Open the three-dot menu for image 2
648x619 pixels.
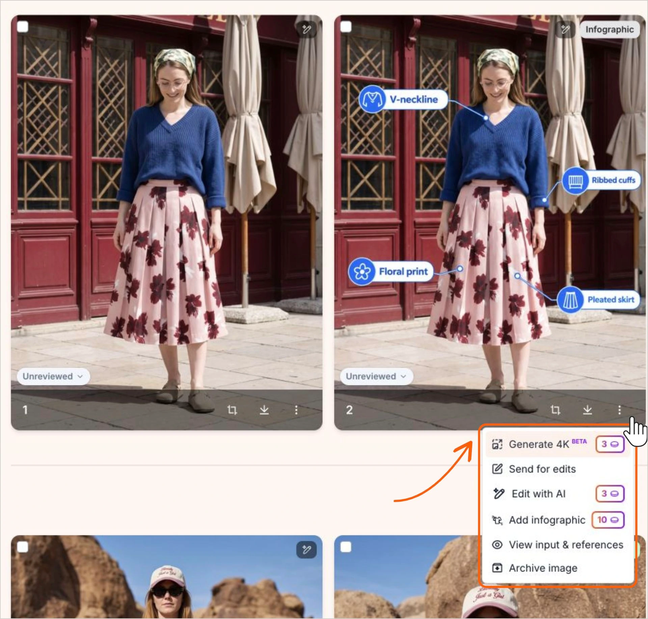click(619, 410)
